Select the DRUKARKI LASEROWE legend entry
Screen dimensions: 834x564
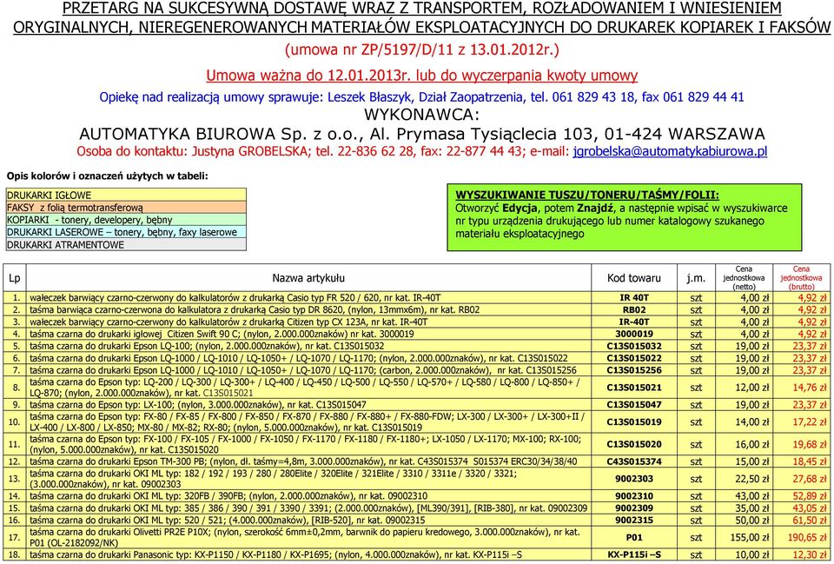pyautogui.click(x=127, y=232)
